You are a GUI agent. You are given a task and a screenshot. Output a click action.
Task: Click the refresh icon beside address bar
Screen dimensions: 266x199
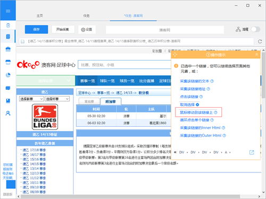click(260, 41)
